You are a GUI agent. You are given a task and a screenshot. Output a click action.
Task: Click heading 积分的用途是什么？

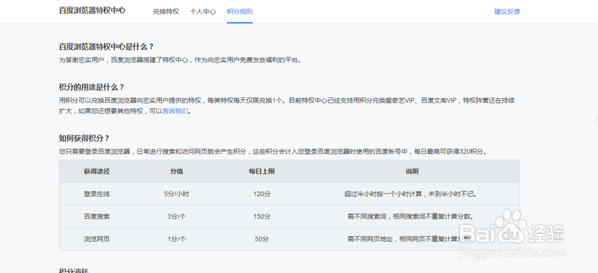point(91,87)
